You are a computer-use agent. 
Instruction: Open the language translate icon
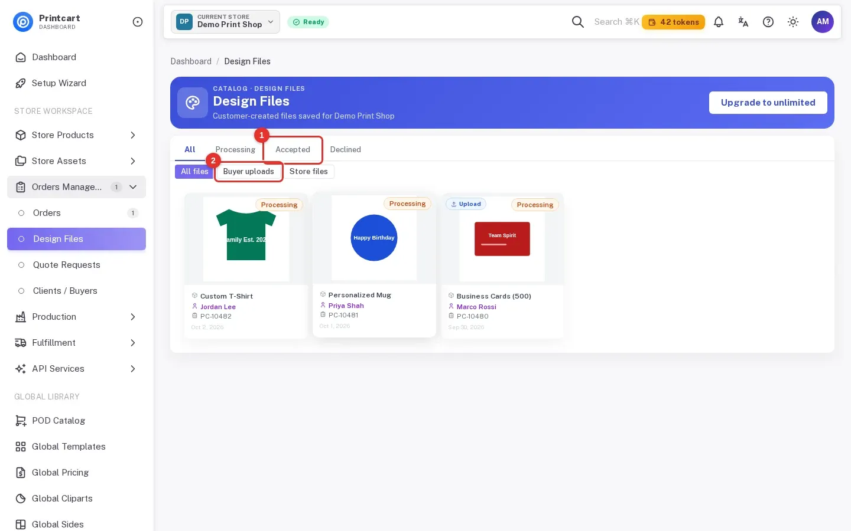point(743,22)
